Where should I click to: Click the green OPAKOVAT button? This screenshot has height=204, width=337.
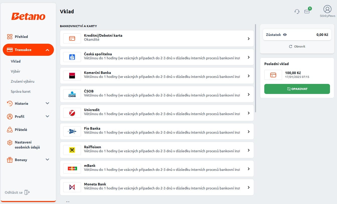[297, 89]
